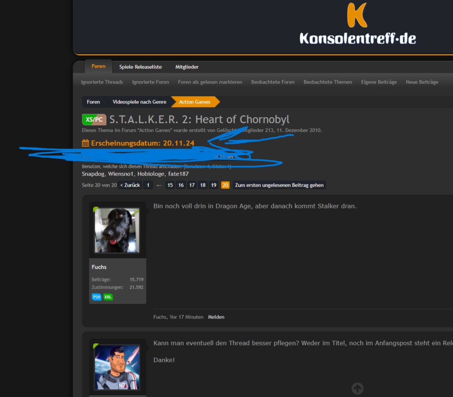Click the Seite 20 von 20 label
The width and height of the screenshot is (453, 397).
[x=99, y=185]
